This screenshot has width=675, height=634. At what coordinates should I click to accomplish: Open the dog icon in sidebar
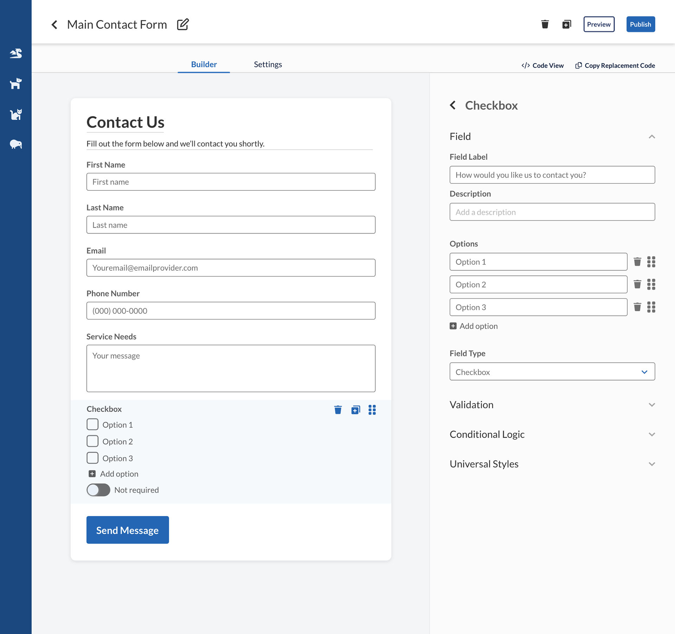coord(16,84)
